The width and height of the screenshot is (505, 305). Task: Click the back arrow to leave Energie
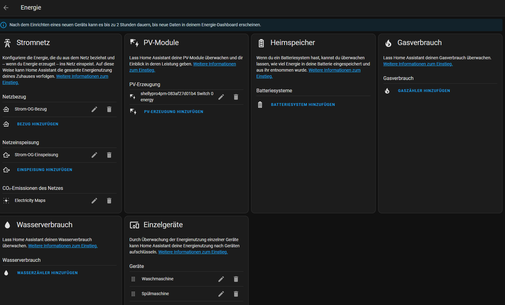[x=6, y=7]
